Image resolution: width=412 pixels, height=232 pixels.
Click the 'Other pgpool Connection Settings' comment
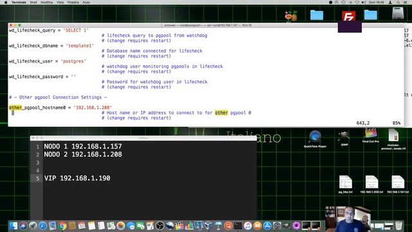pyautogui.click(x=58, y=97)
